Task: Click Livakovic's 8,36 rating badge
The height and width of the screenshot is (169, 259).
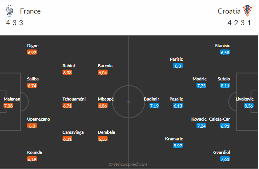Action: 249,106
